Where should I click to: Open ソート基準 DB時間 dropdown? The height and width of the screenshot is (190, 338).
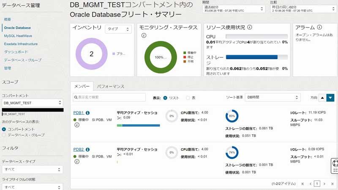tap(273, 98)
